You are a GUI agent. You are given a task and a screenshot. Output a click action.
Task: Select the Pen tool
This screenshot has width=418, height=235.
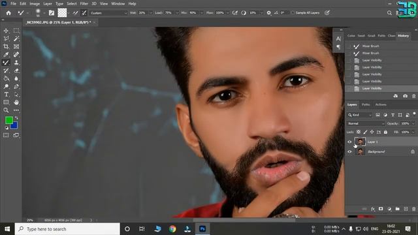(16, 86)
